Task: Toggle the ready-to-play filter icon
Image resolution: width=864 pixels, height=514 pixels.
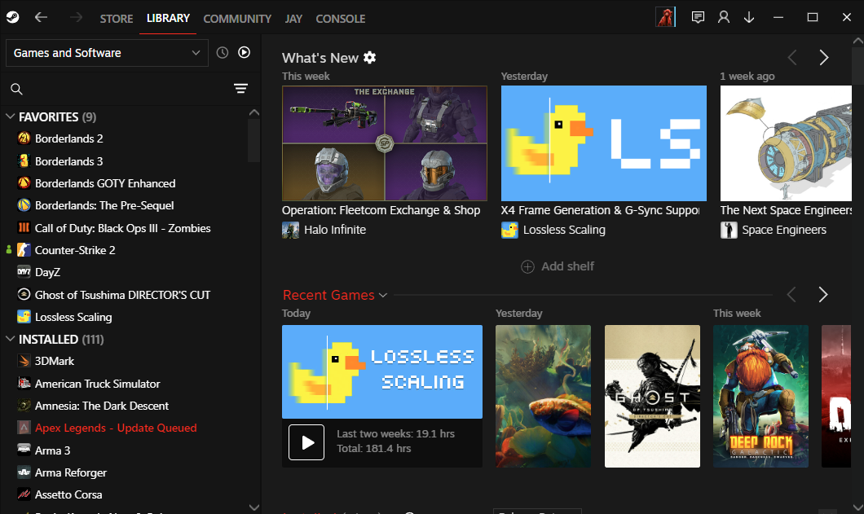Action: coord(244,52)
